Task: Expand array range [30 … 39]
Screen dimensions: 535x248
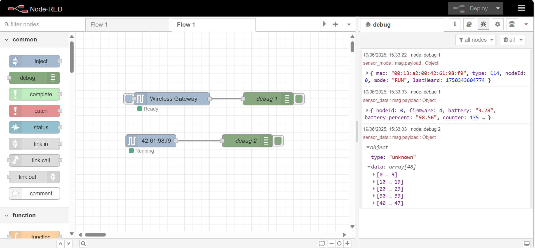Action: 374,196
